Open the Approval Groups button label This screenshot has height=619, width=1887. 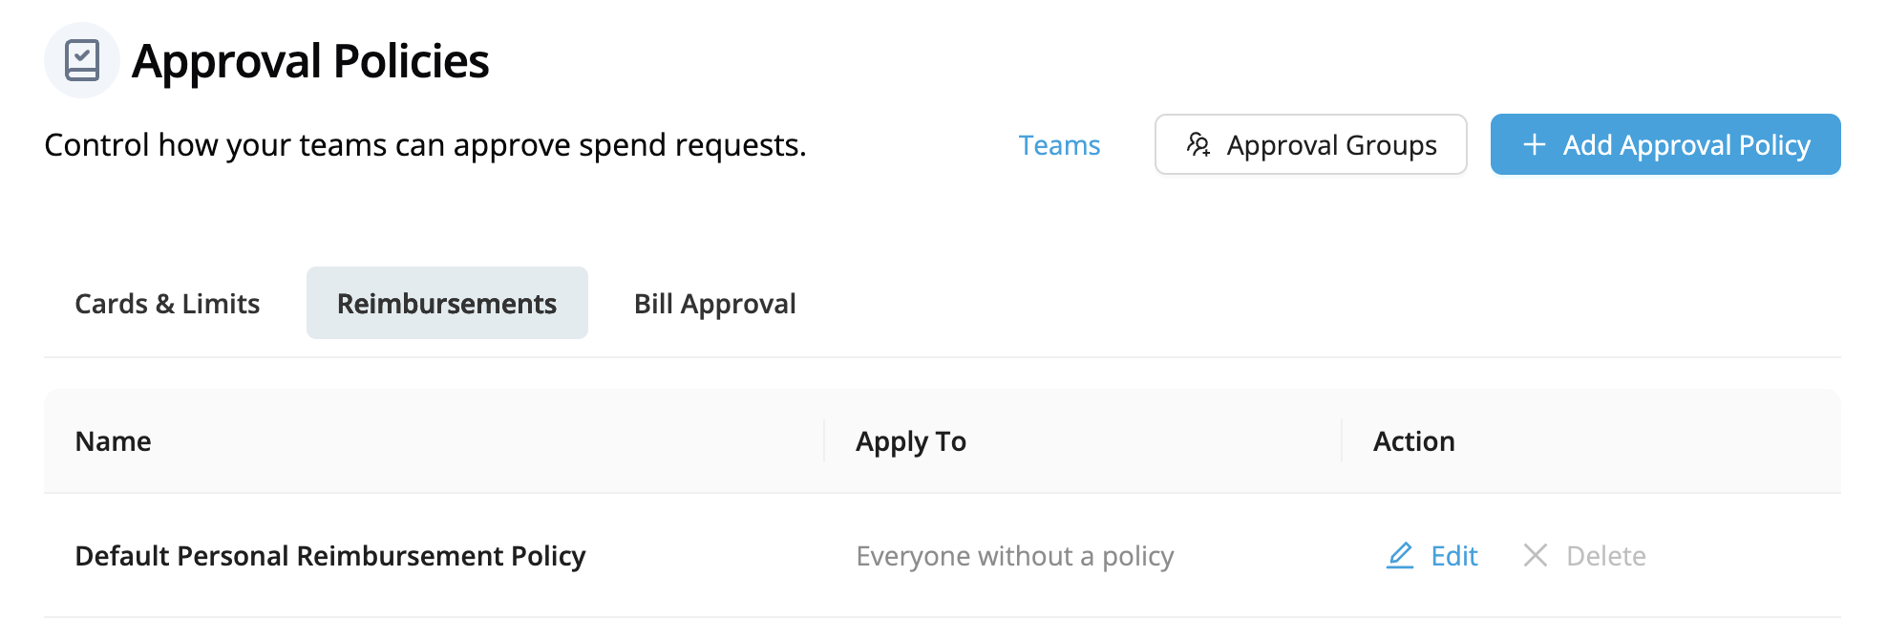pyautogui.click(x=1331, y=145)
